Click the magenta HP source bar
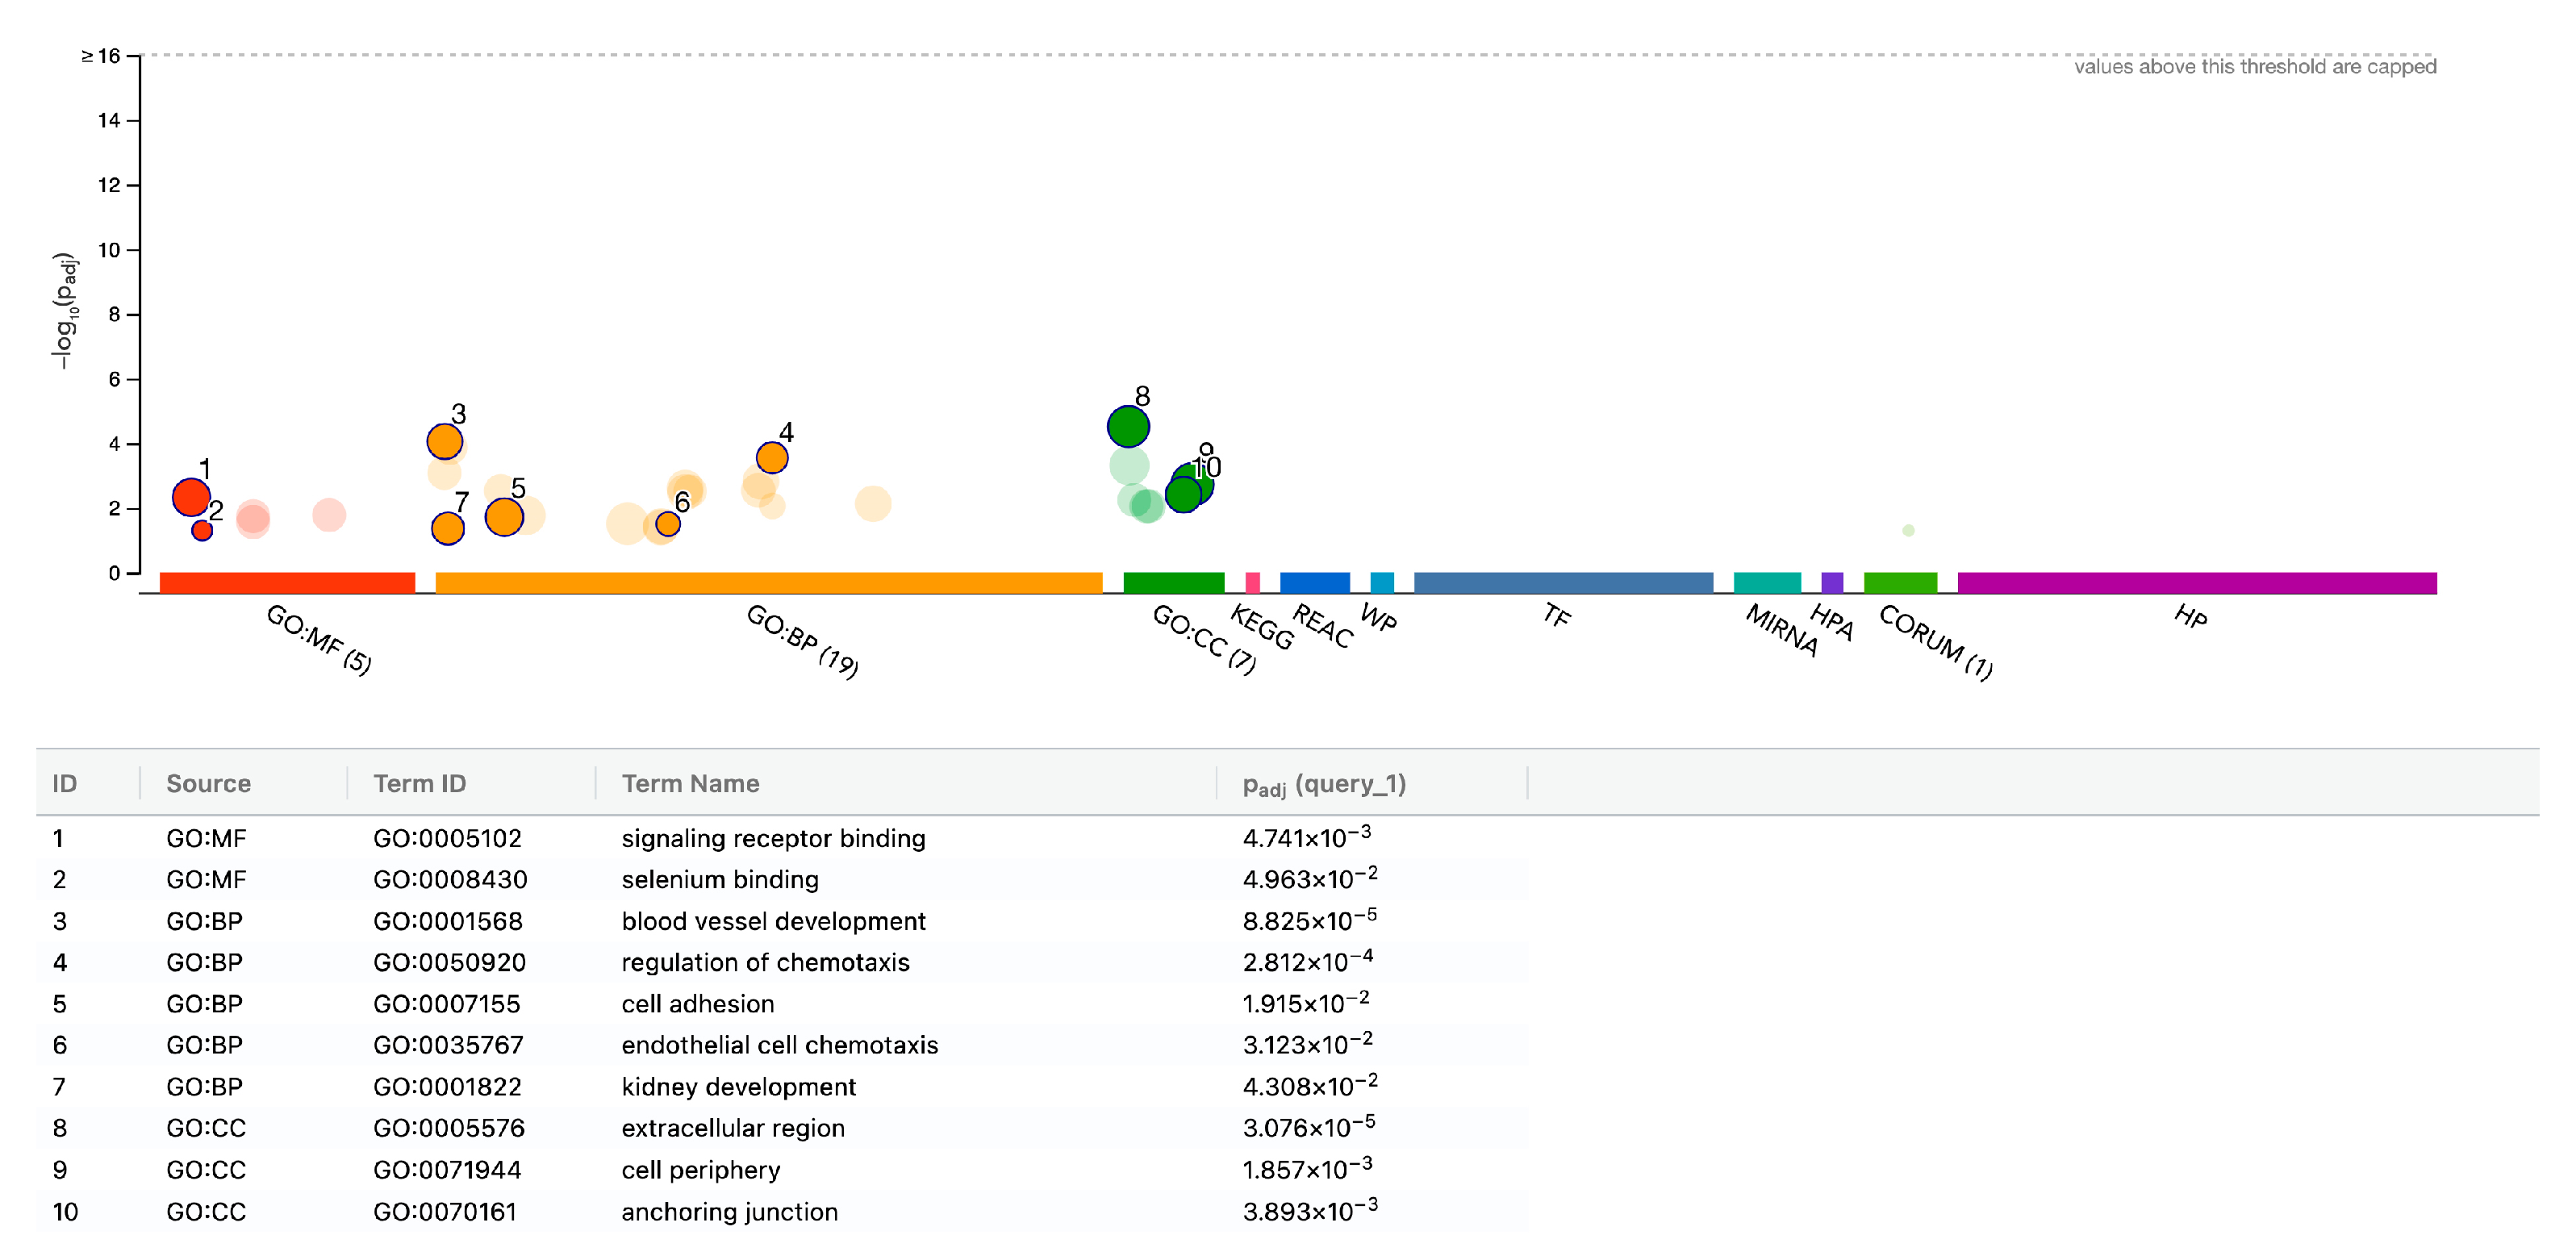Viewport: 2576px width, 1256px height. [2196, 583]
